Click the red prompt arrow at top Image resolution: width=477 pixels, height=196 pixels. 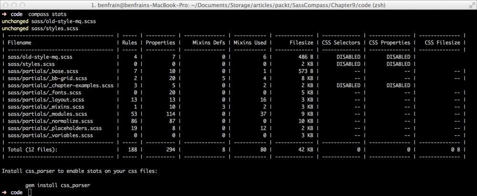4,14
